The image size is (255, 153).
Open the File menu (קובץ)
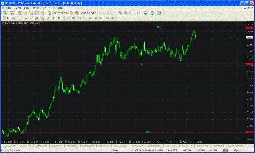click(x=9, y=8)
